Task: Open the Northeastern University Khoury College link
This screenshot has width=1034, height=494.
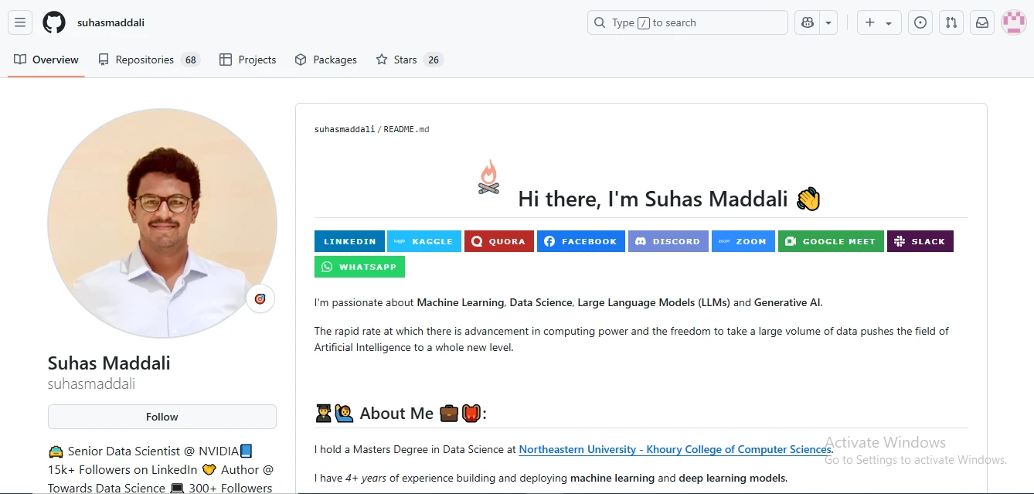Action: click(x=675, y=449)
